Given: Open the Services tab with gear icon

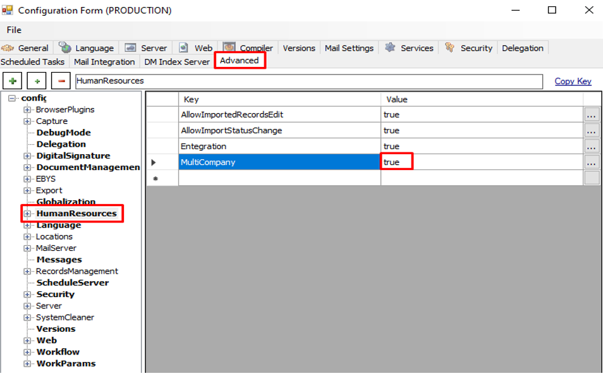Looking at the screenshot, I should (x=409, y=48).
